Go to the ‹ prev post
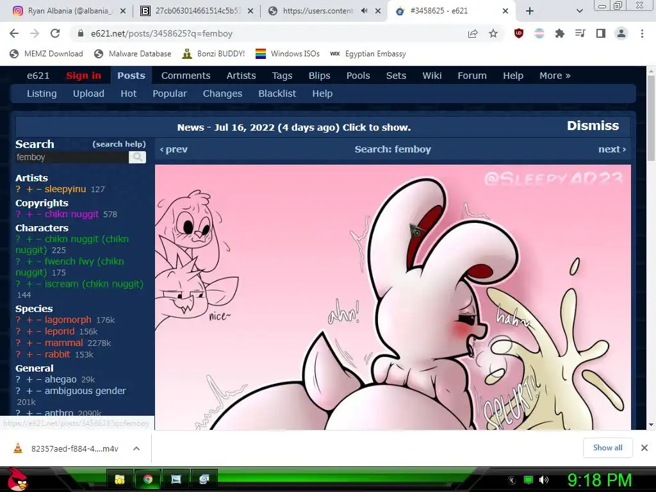Screen dimensions: 656x492 174,149
